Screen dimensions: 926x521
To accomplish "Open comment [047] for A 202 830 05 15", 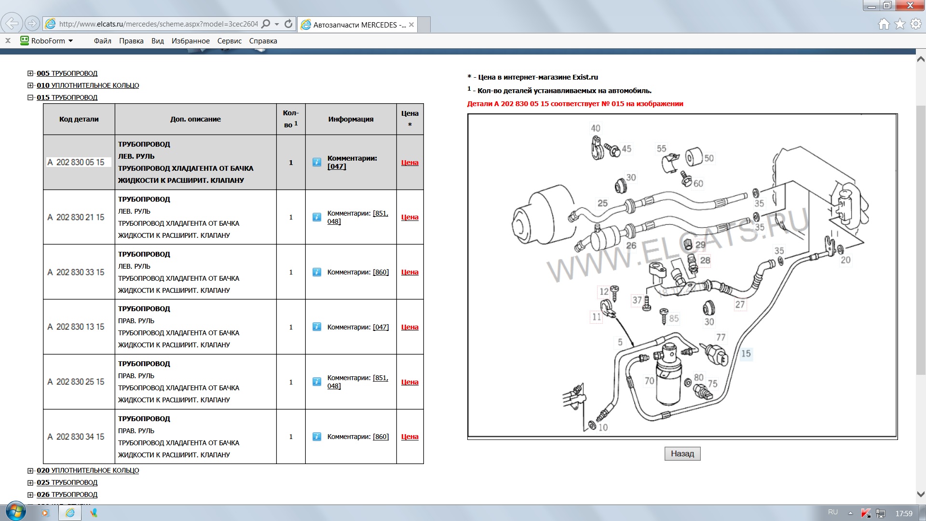I will 337,166.
